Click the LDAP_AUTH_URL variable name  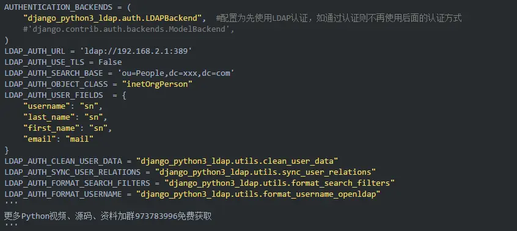(x=35, y=51)
